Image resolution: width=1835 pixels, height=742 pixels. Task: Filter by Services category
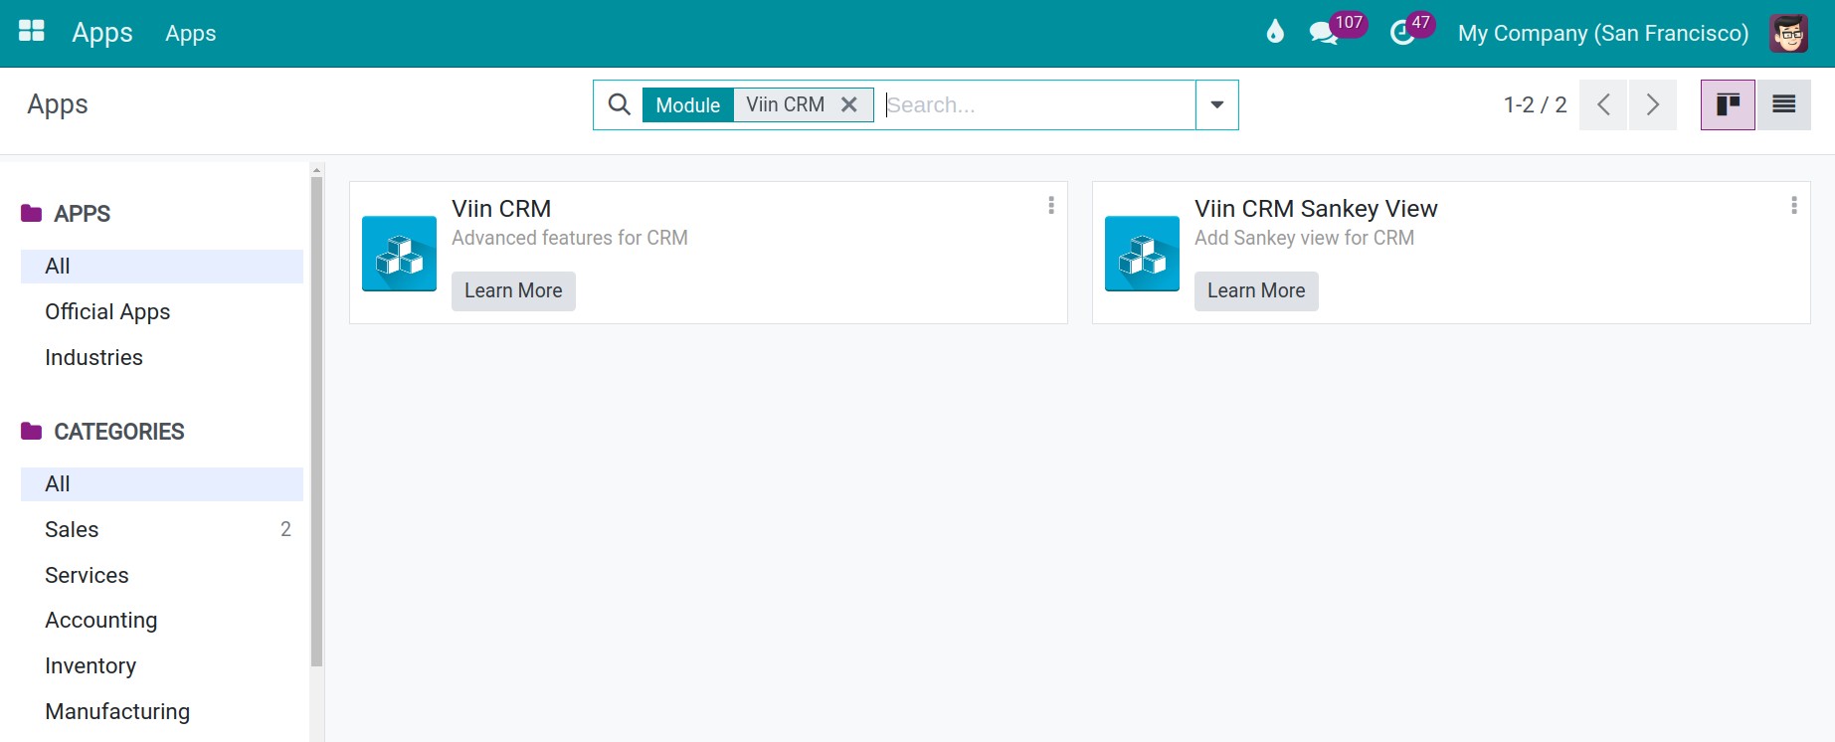coord(162,575)
